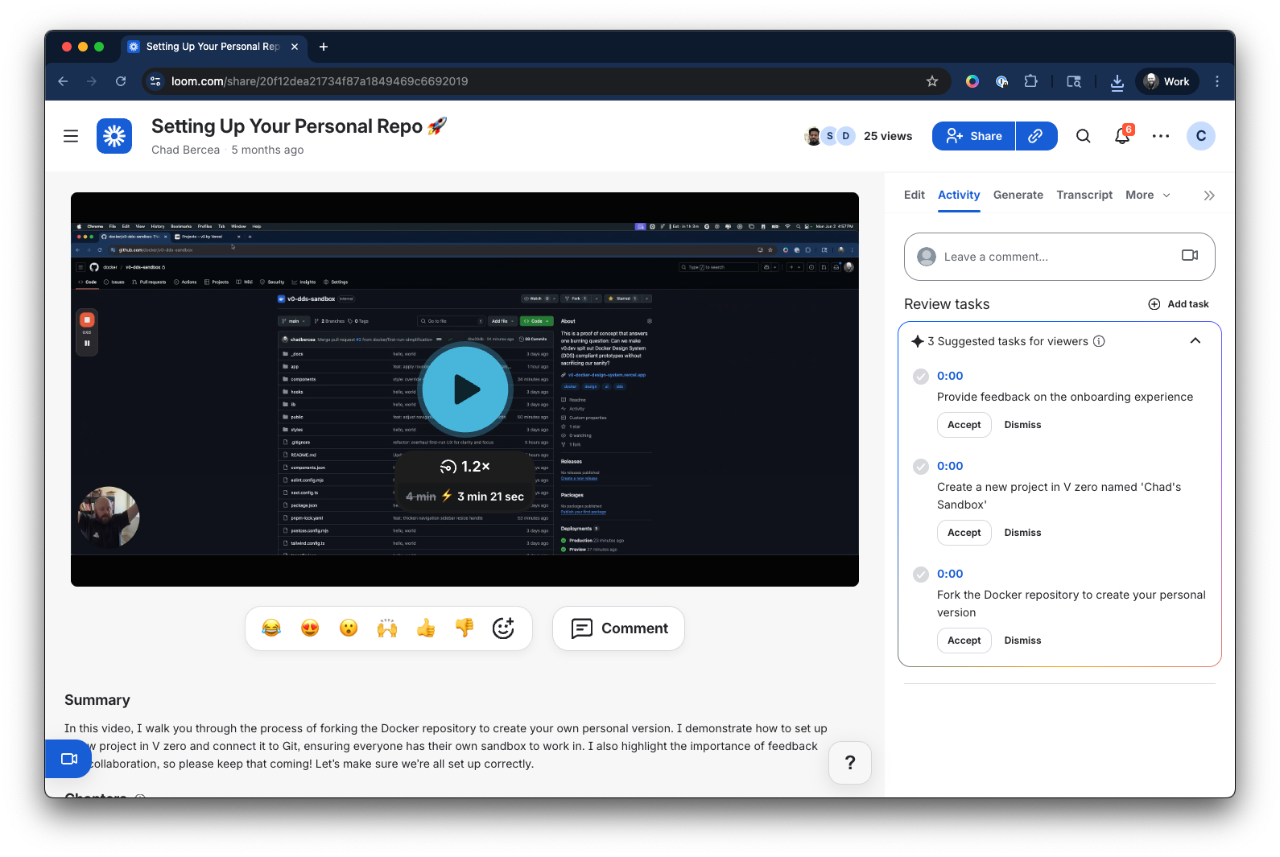Open the viewer avatars next to 25 views
This screenshot has width=1280, height=857.
point(829,136)
